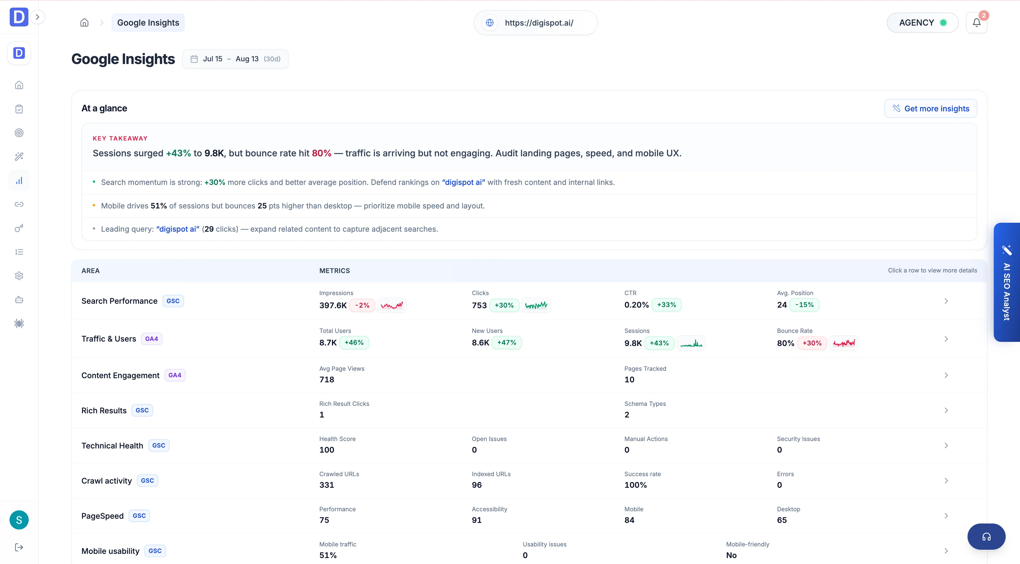This screenshot has width=1020, height=564.
Task: Expand Traffic & Users row chevron
Action: click(946, 339)
